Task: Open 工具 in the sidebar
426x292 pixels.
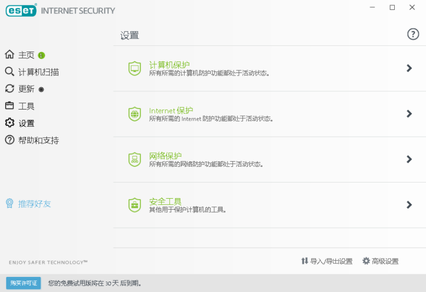Action: point(26,106)
